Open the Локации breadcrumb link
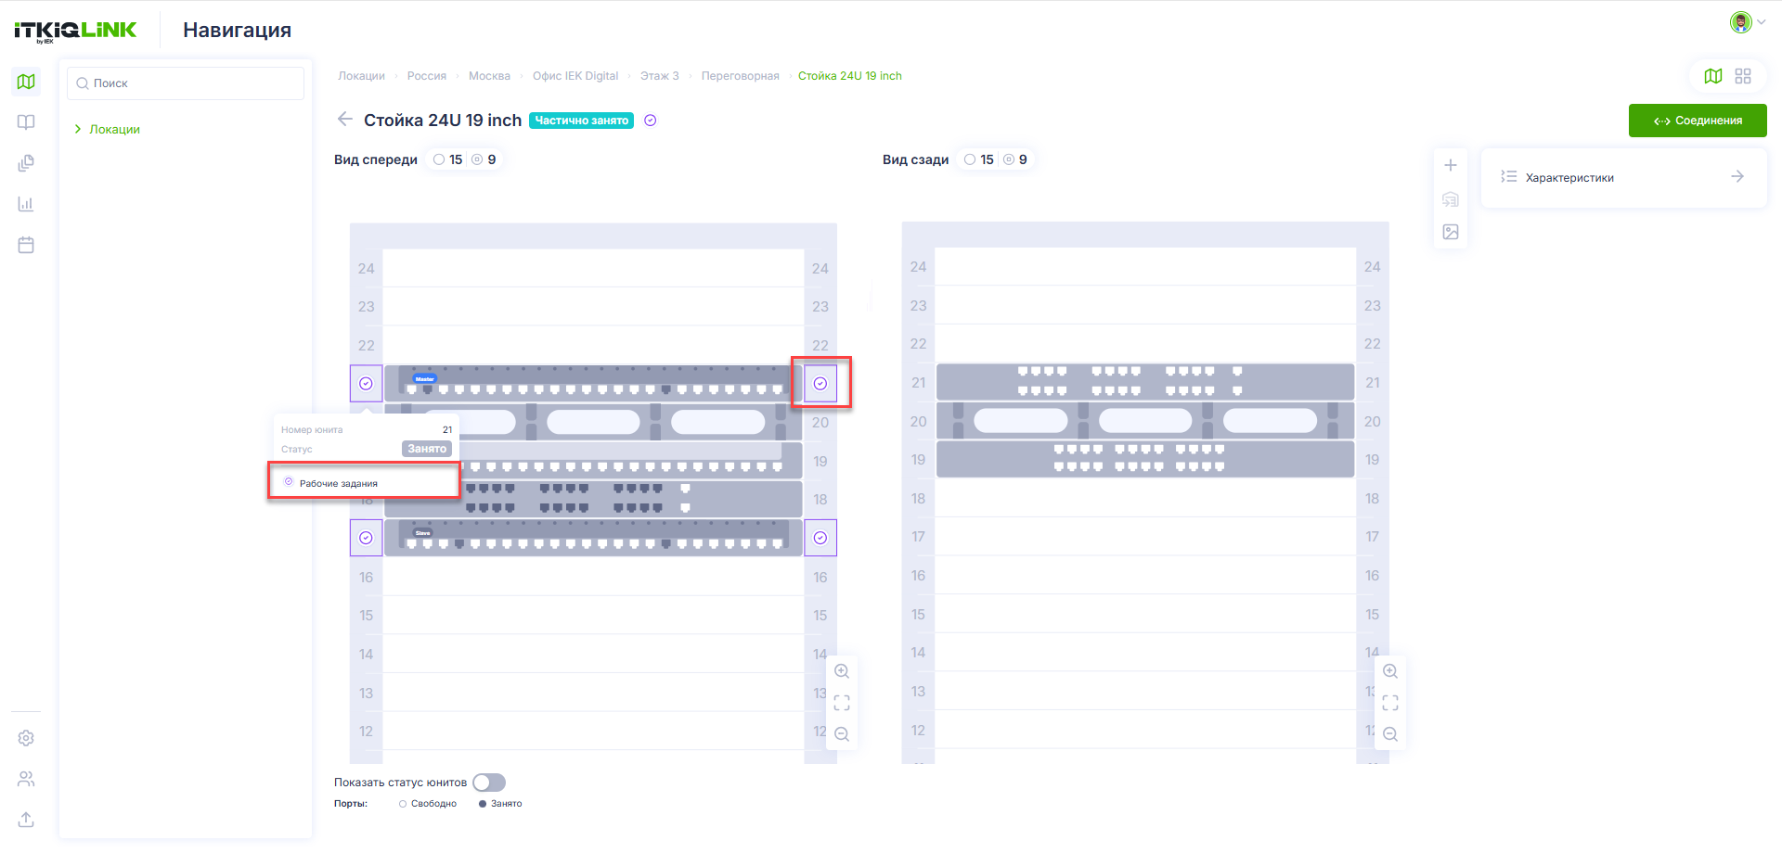1782x853 pixels. coord(361,76)
